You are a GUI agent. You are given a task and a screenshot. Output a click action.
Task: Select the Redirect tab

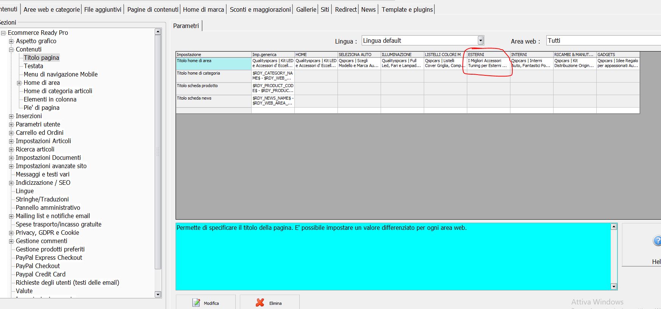pyautogui.click(x=346, y=9)
